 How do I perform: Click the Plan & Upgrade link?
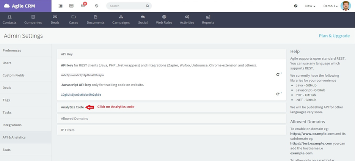334,36
